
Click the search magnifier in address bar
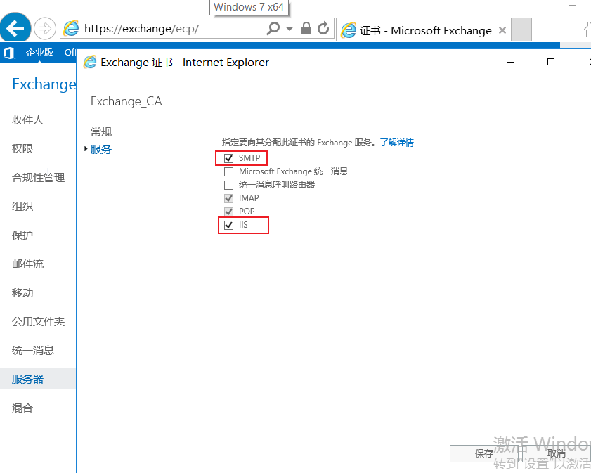pyautogui.click(x=273, y=28)
